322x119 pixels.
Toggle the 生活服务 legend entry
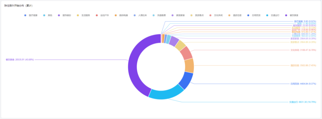click(83, 15)
